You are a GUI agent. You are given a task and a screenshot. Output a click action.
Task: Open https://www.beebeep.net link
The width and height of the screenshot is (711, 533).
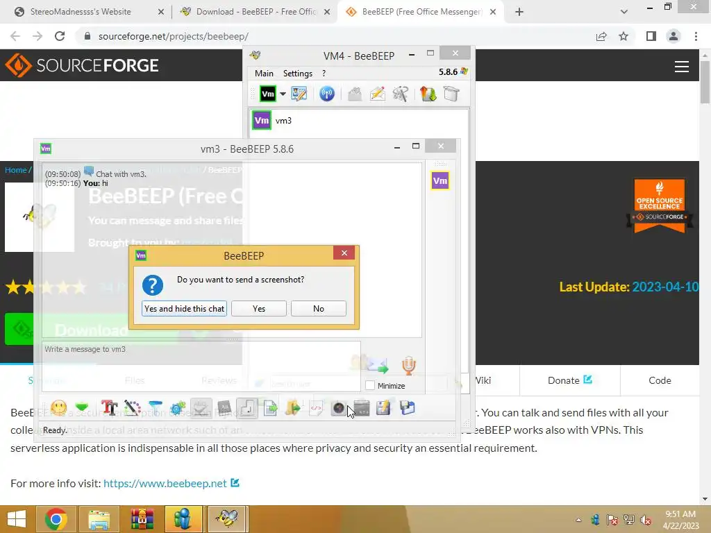[165, 484]
